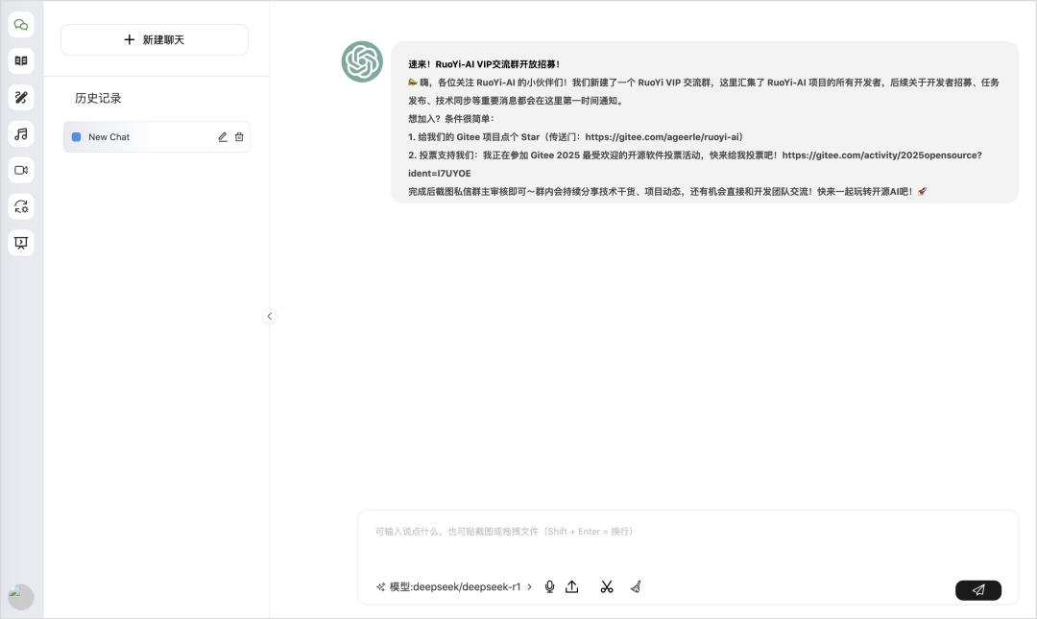Open the drawing brush tool icon
The height and width of the screenshot is (619, 1037).
point(21,97)
